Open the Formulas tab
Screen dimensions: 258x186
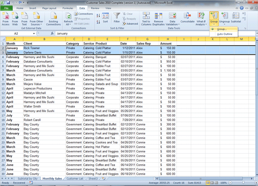click(68, 8)
